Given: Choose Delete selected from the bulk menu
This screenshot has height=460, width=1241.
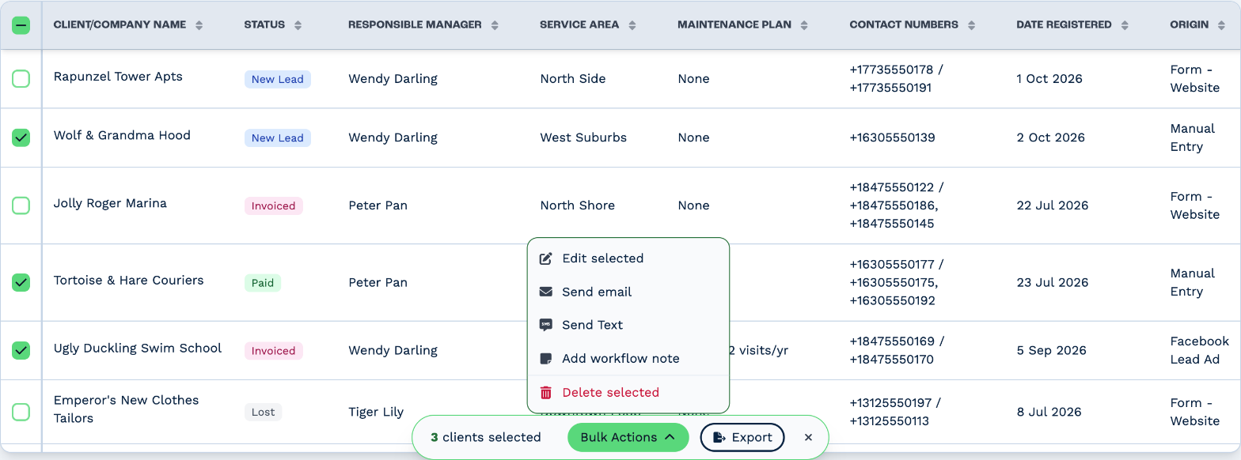Looking at the screenshot, I should click(628, 392).
